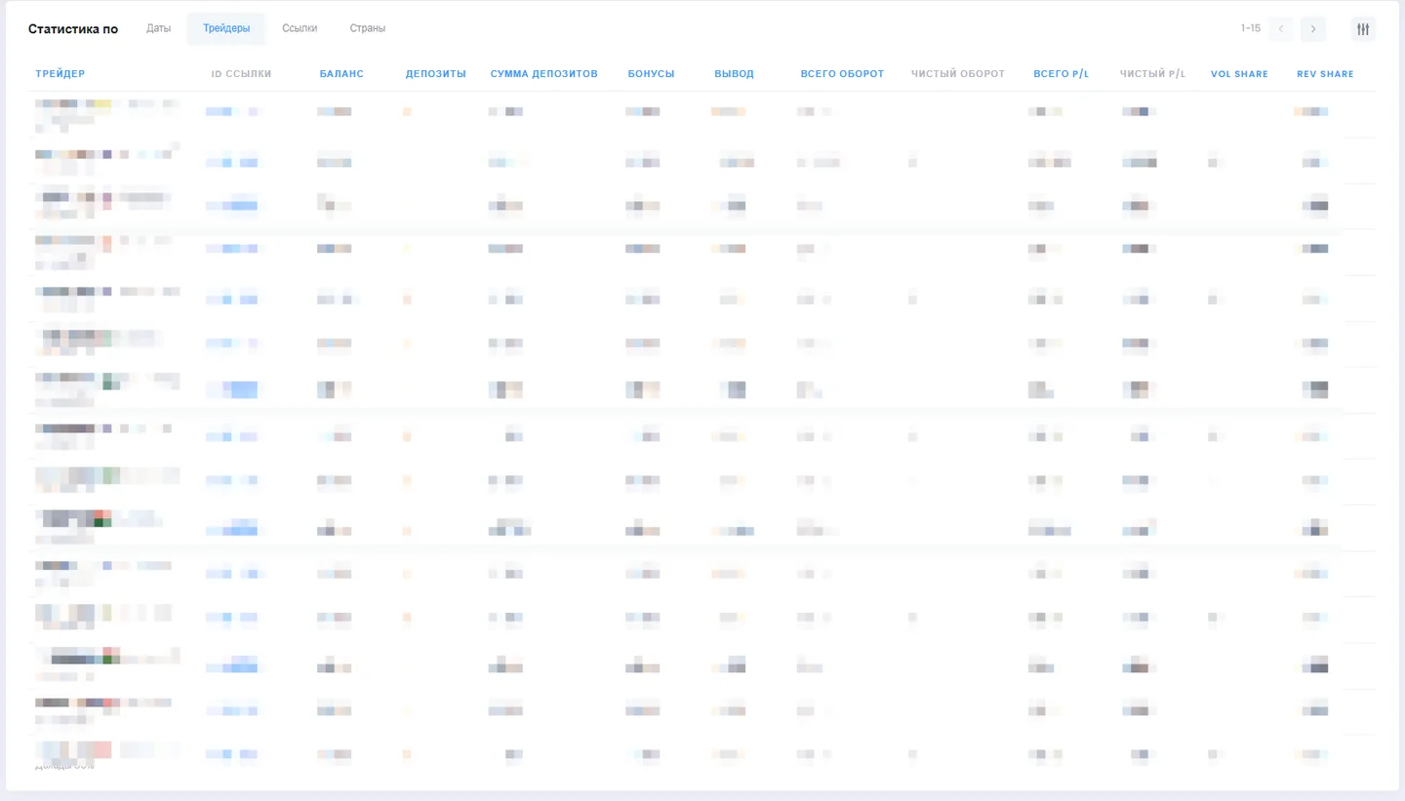Open the table column settings icon

1363,29
